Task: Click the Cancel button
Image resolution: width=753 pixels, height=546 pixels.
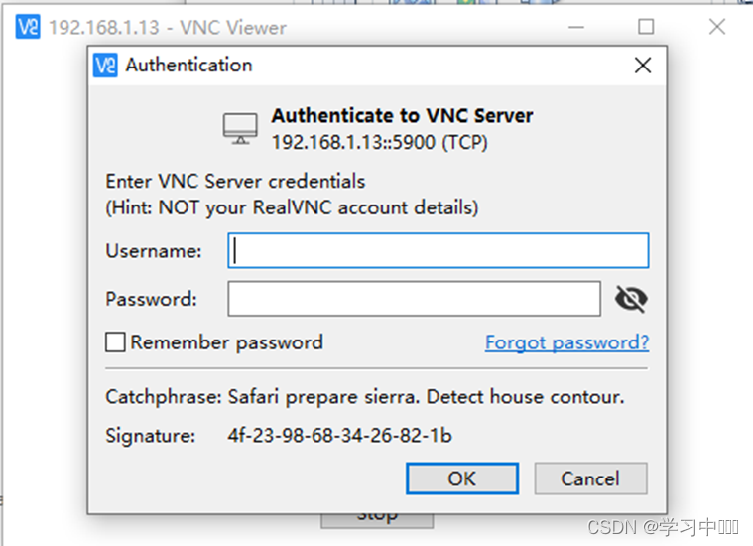Action: [x=590, y=478]
